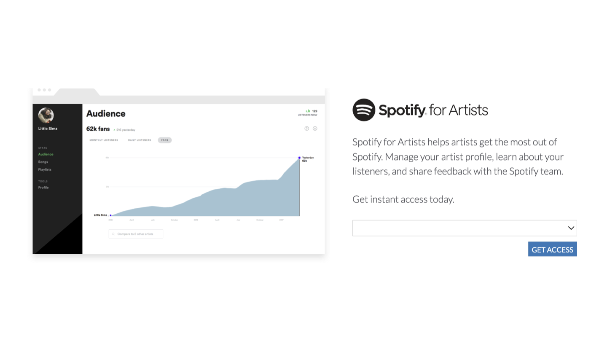This screenshot has width=607, height=341.
Task: Click the Little Simz chart start point
Action: tap(110, 215)
